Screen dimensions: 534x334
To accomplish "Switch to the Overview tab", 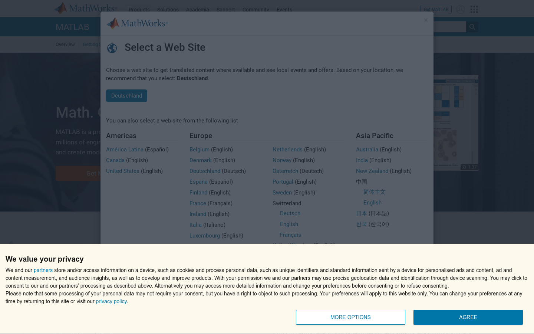I will pos(65,45).
